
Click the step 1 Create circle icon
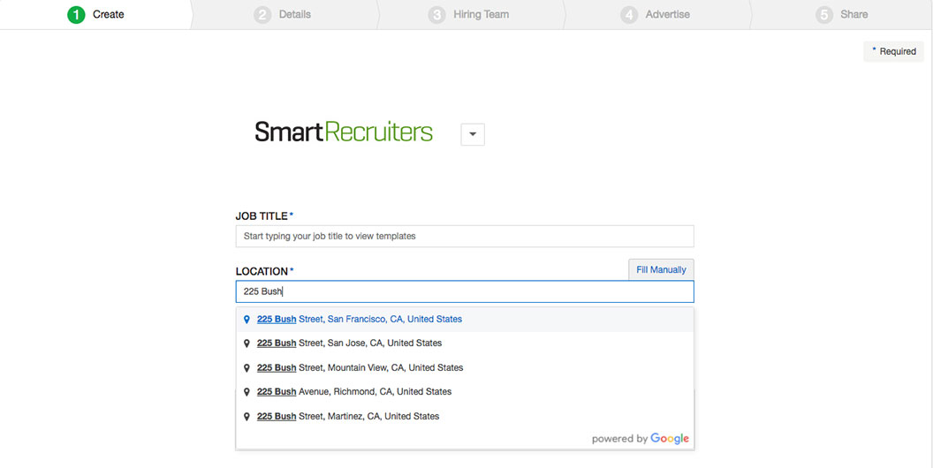tap(77, 15)
